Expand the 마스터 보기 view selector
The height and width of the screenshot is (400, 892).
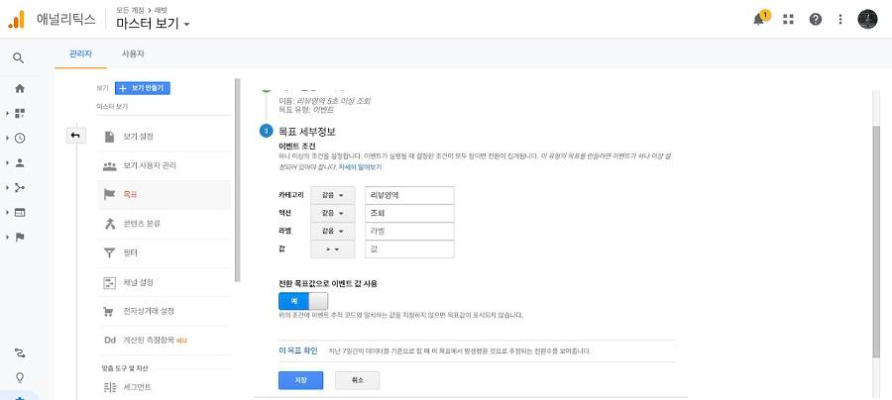click(153, 24)
